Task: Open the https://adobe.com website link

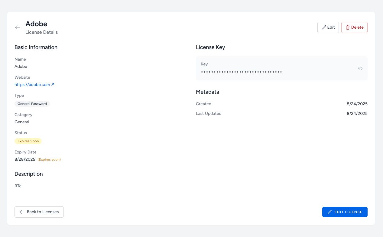Action: point(32,84)
